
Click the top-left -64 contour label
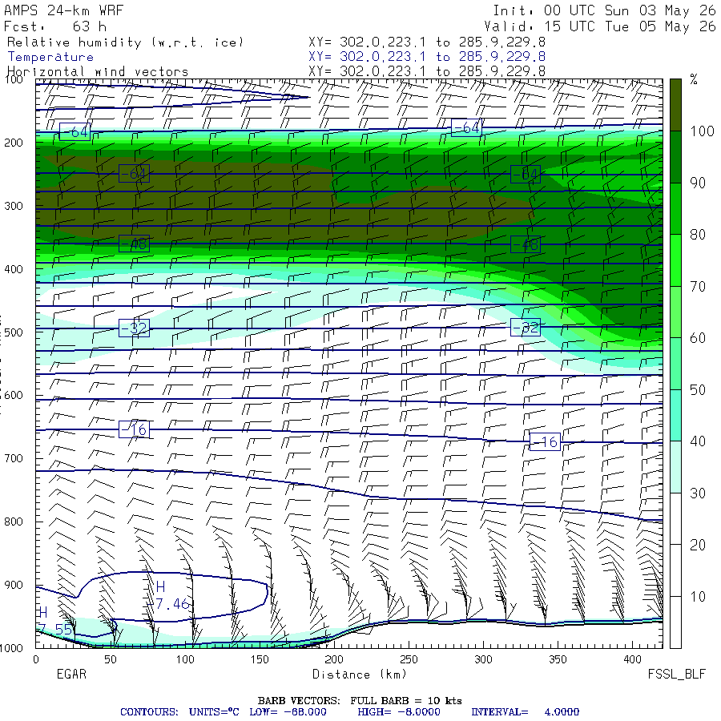(x=75, y=132)
